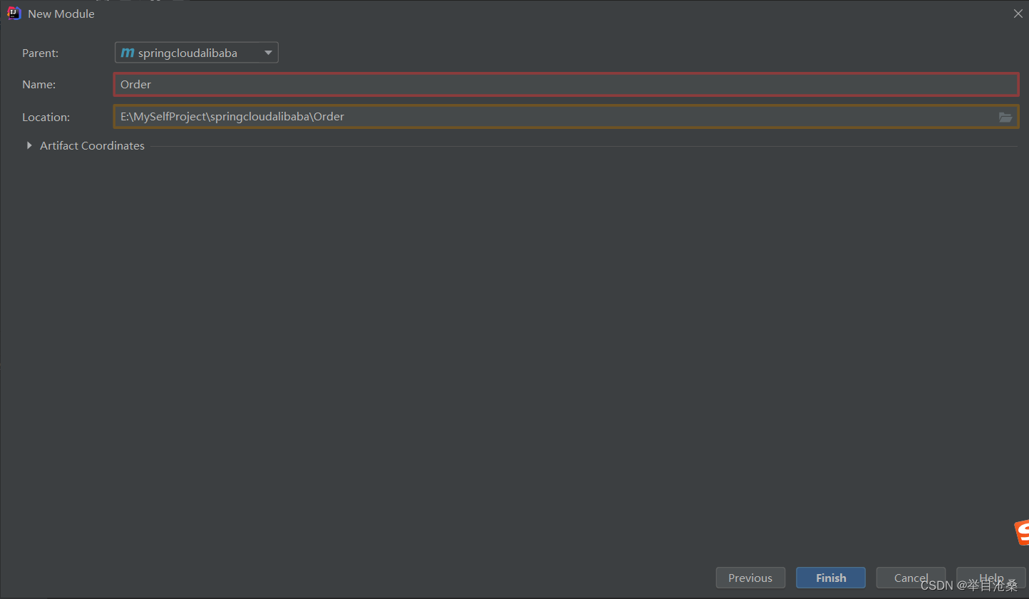Screen dimensions: 1029x599
Task: Expand the Artifact Coordinates section
Action: tap(29, 145)
